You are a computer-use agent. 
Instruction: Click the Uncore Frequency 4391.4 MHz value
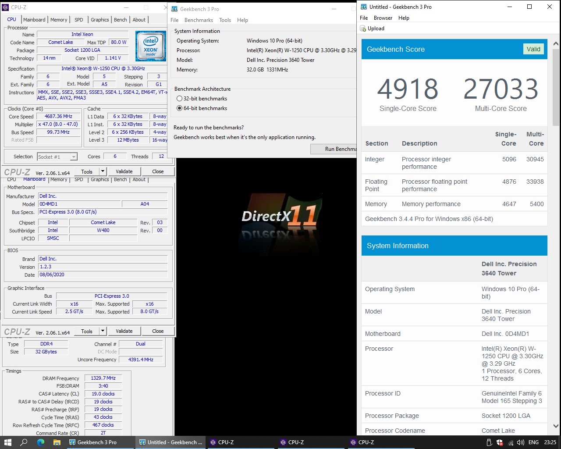[141, 360]
